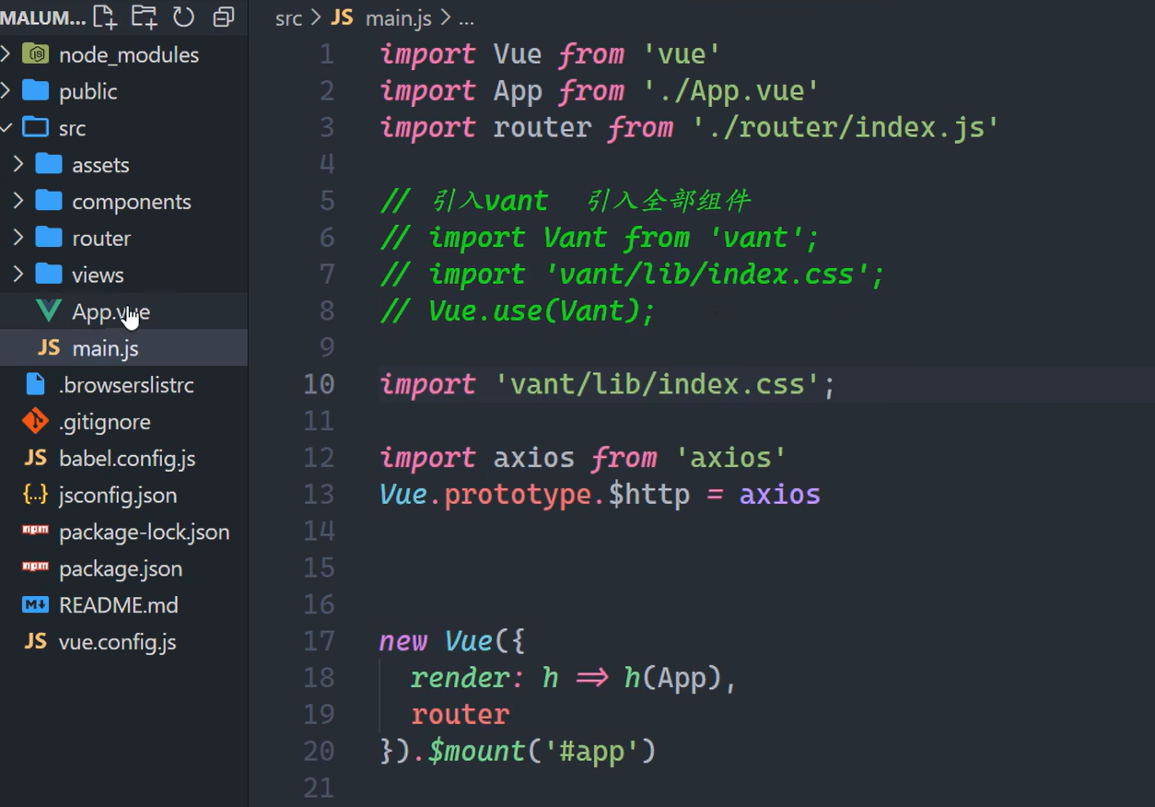Click the main.js breadcrumb segment
Viewport: 1155px width, 807px height.
(x=399, y=18)
